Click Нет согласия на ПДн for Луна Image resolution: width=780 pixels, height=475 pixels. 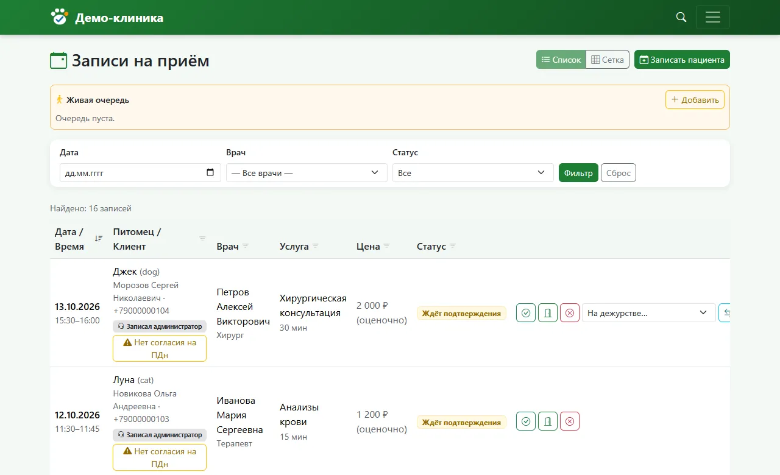160,457
